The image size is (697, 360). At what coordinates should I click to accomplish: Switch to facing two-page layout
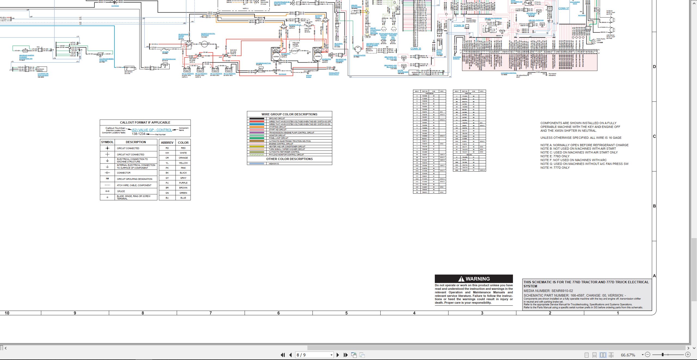point(603,355)
